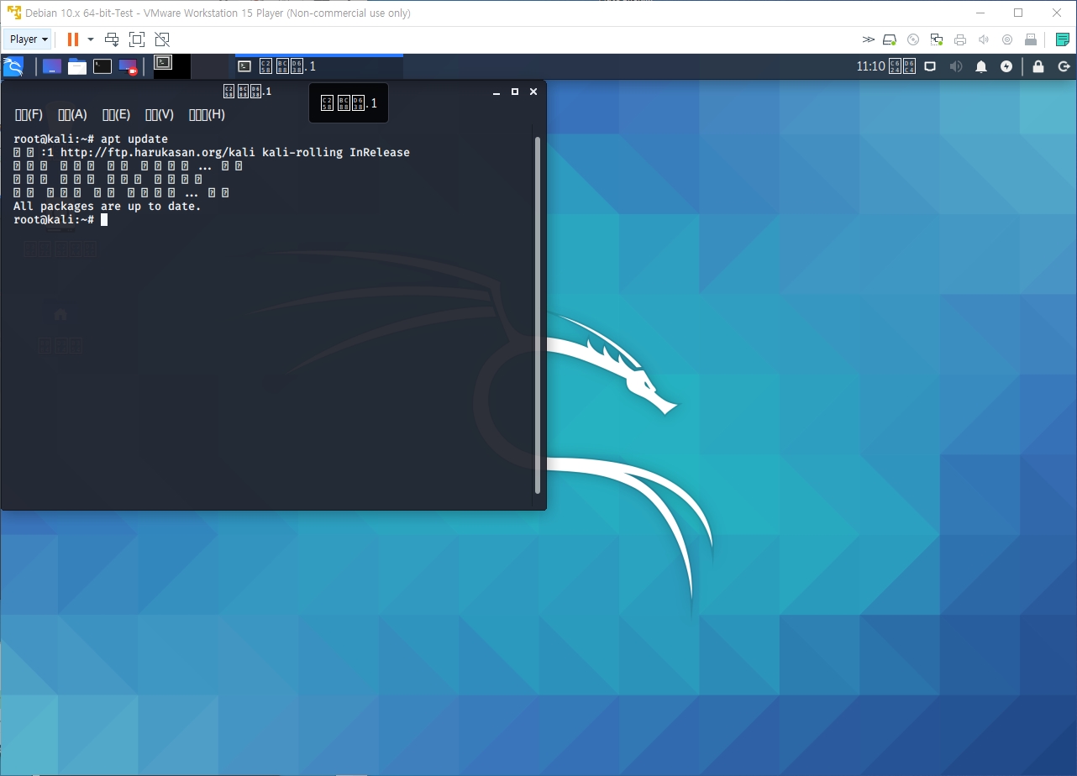Click the "All packages are up to date." line
Screen dimensions: 1077x776
click(x=108, y=207)
